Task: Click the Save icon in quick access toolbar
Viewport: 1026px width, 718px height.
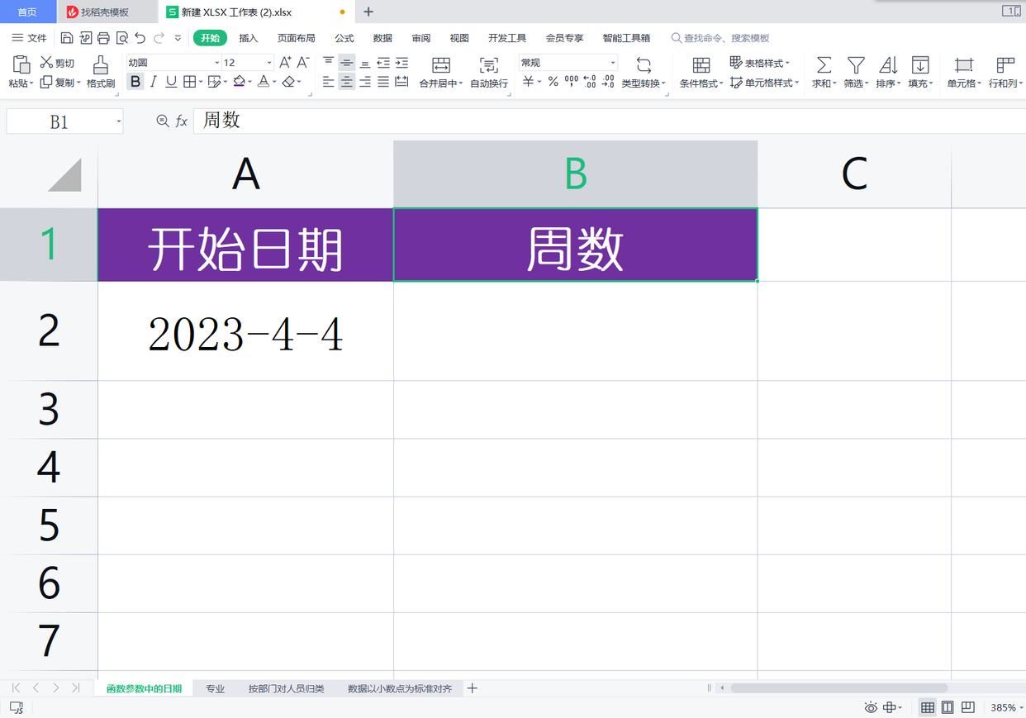Action: pos(67,38)
